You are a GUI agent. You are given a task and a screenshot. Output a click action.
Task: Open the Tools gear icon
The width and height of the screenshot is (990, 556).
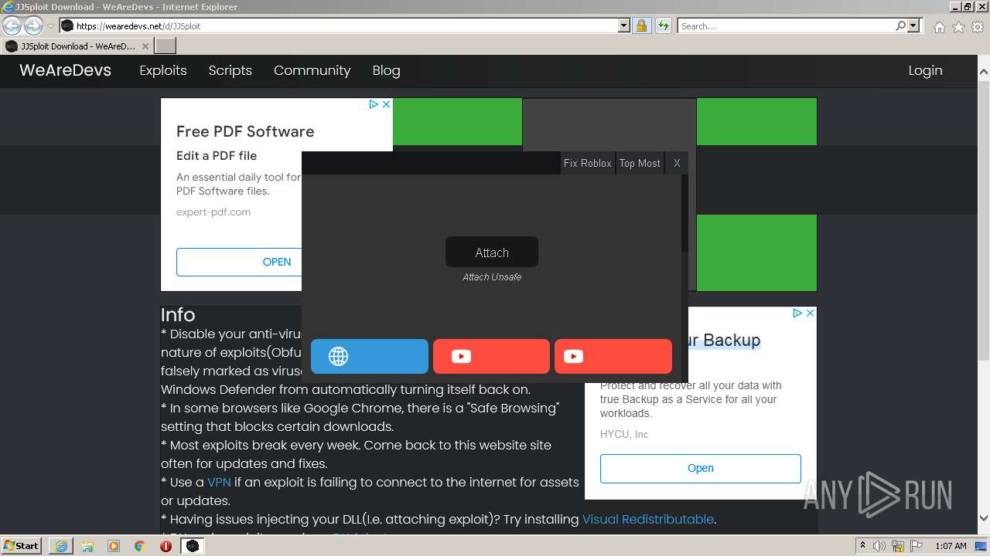(977, 27)
